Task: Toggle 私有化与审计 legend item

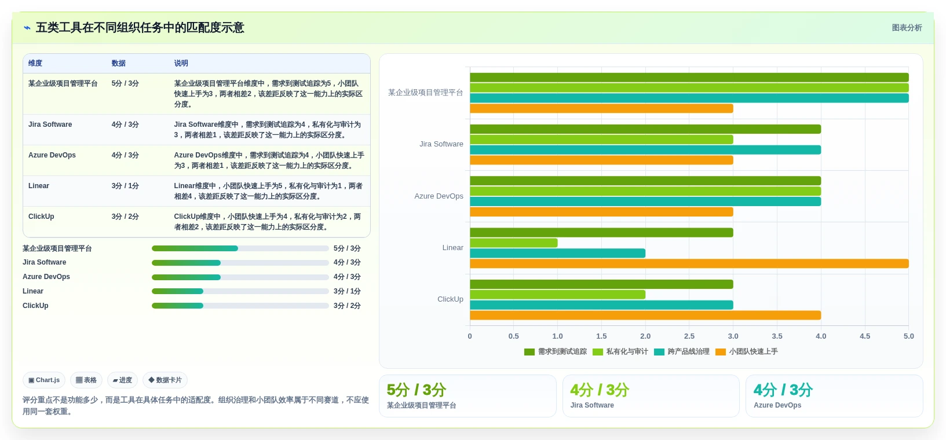Action: [x=620, y=351]
